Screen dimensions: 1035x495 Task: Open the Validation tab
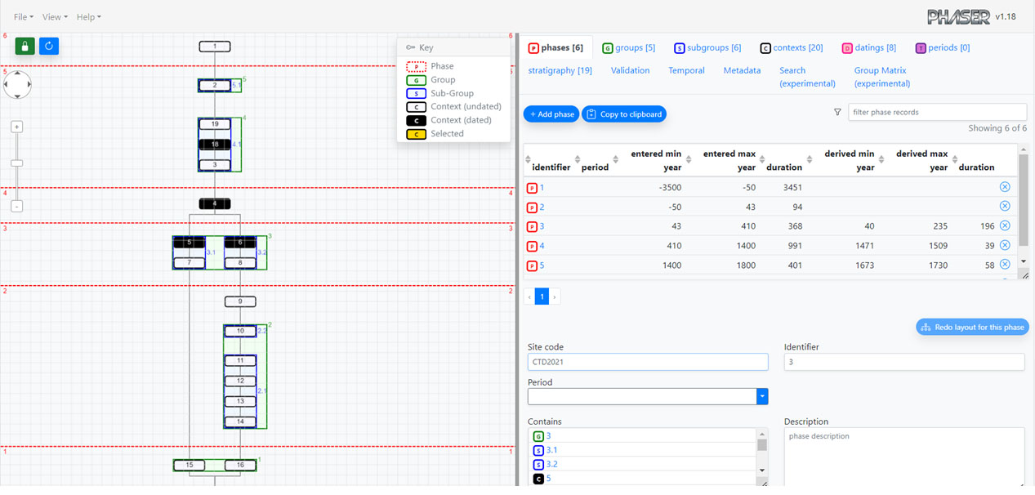click(x=630, y=70)
